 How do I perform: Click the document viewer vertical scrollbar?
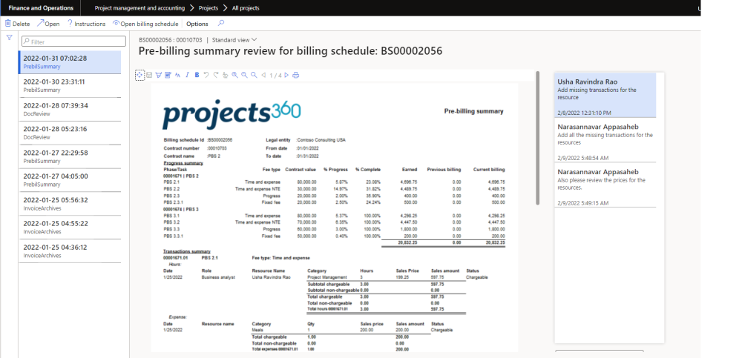(537, 138)
